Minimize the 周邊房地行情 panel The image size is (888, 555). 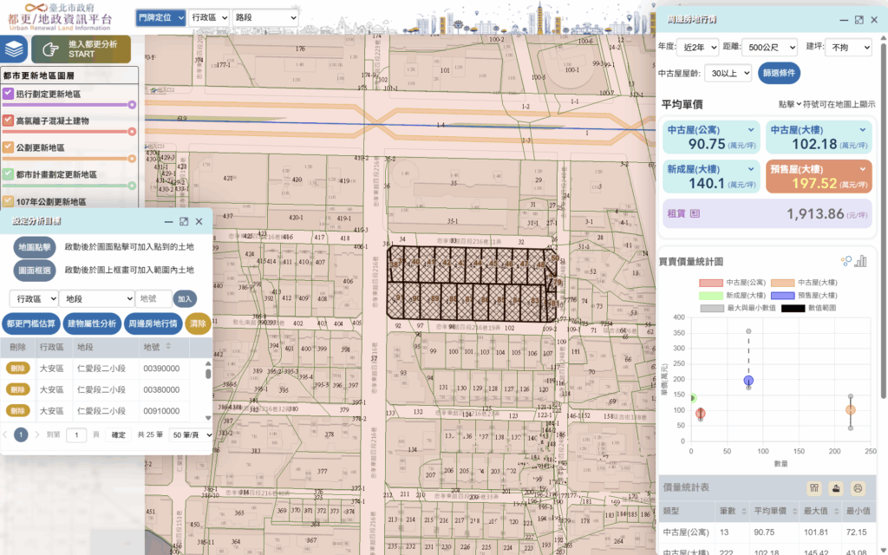tap(844, 20)
